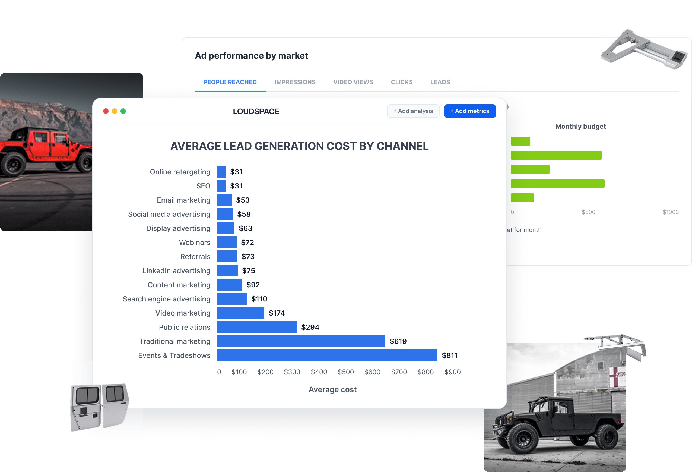The height and width of the screenshot is (472, 692).
Task: Click the metal bracket part image
Action: (x=644, y=49)
